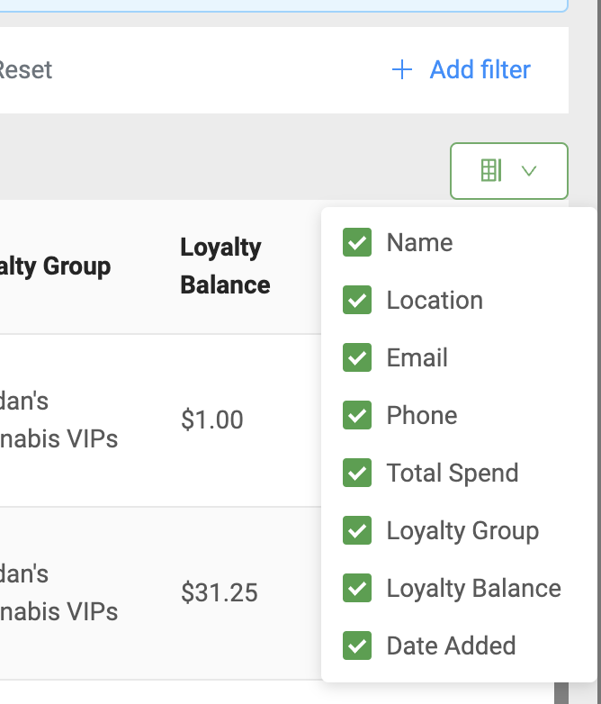
Task: Uncheck the Location column checkbox
Action: coord(357,301)
